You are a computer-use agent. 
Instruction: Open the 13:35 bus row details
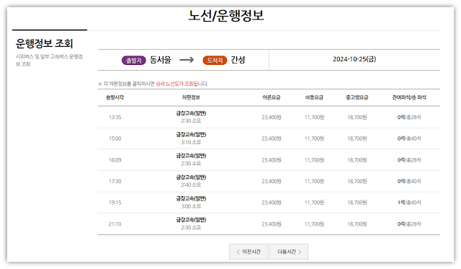click(x=269, y=117)
